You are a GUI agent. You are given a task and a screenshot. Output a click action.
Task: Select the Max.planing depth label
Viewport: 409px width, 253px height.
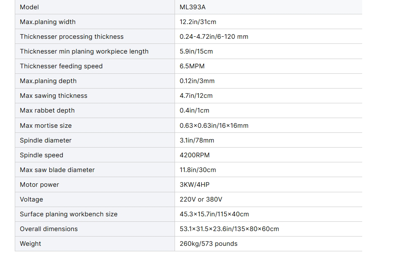pyautogui.click(x=48, y=81)
